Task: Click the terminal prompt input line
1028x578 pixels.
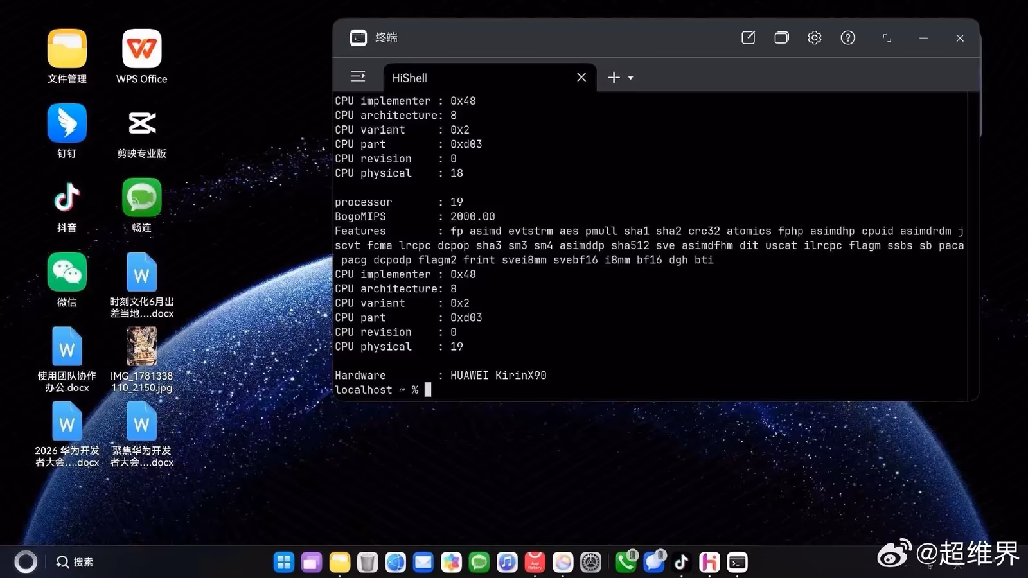Action: pyautogui.click(x=650, y=390)
